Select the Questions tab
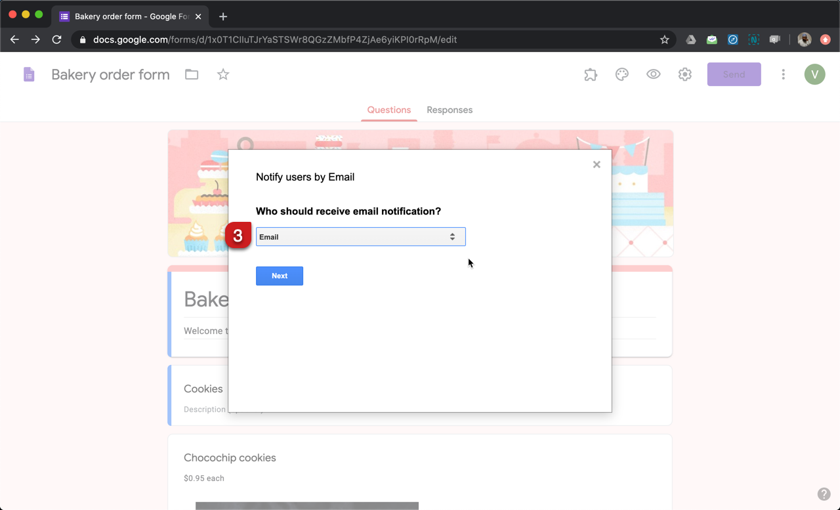Screen dimensions: 840x510 pyautogui.click(x=388, y=110)
